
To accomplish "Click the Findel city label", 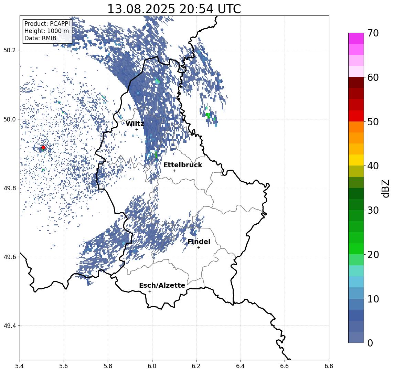I will (199, 242).
